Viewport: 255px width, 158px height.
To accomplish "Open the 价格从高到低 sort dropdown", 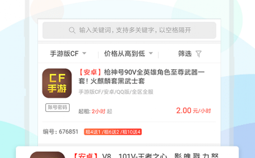I will [129, 54].
